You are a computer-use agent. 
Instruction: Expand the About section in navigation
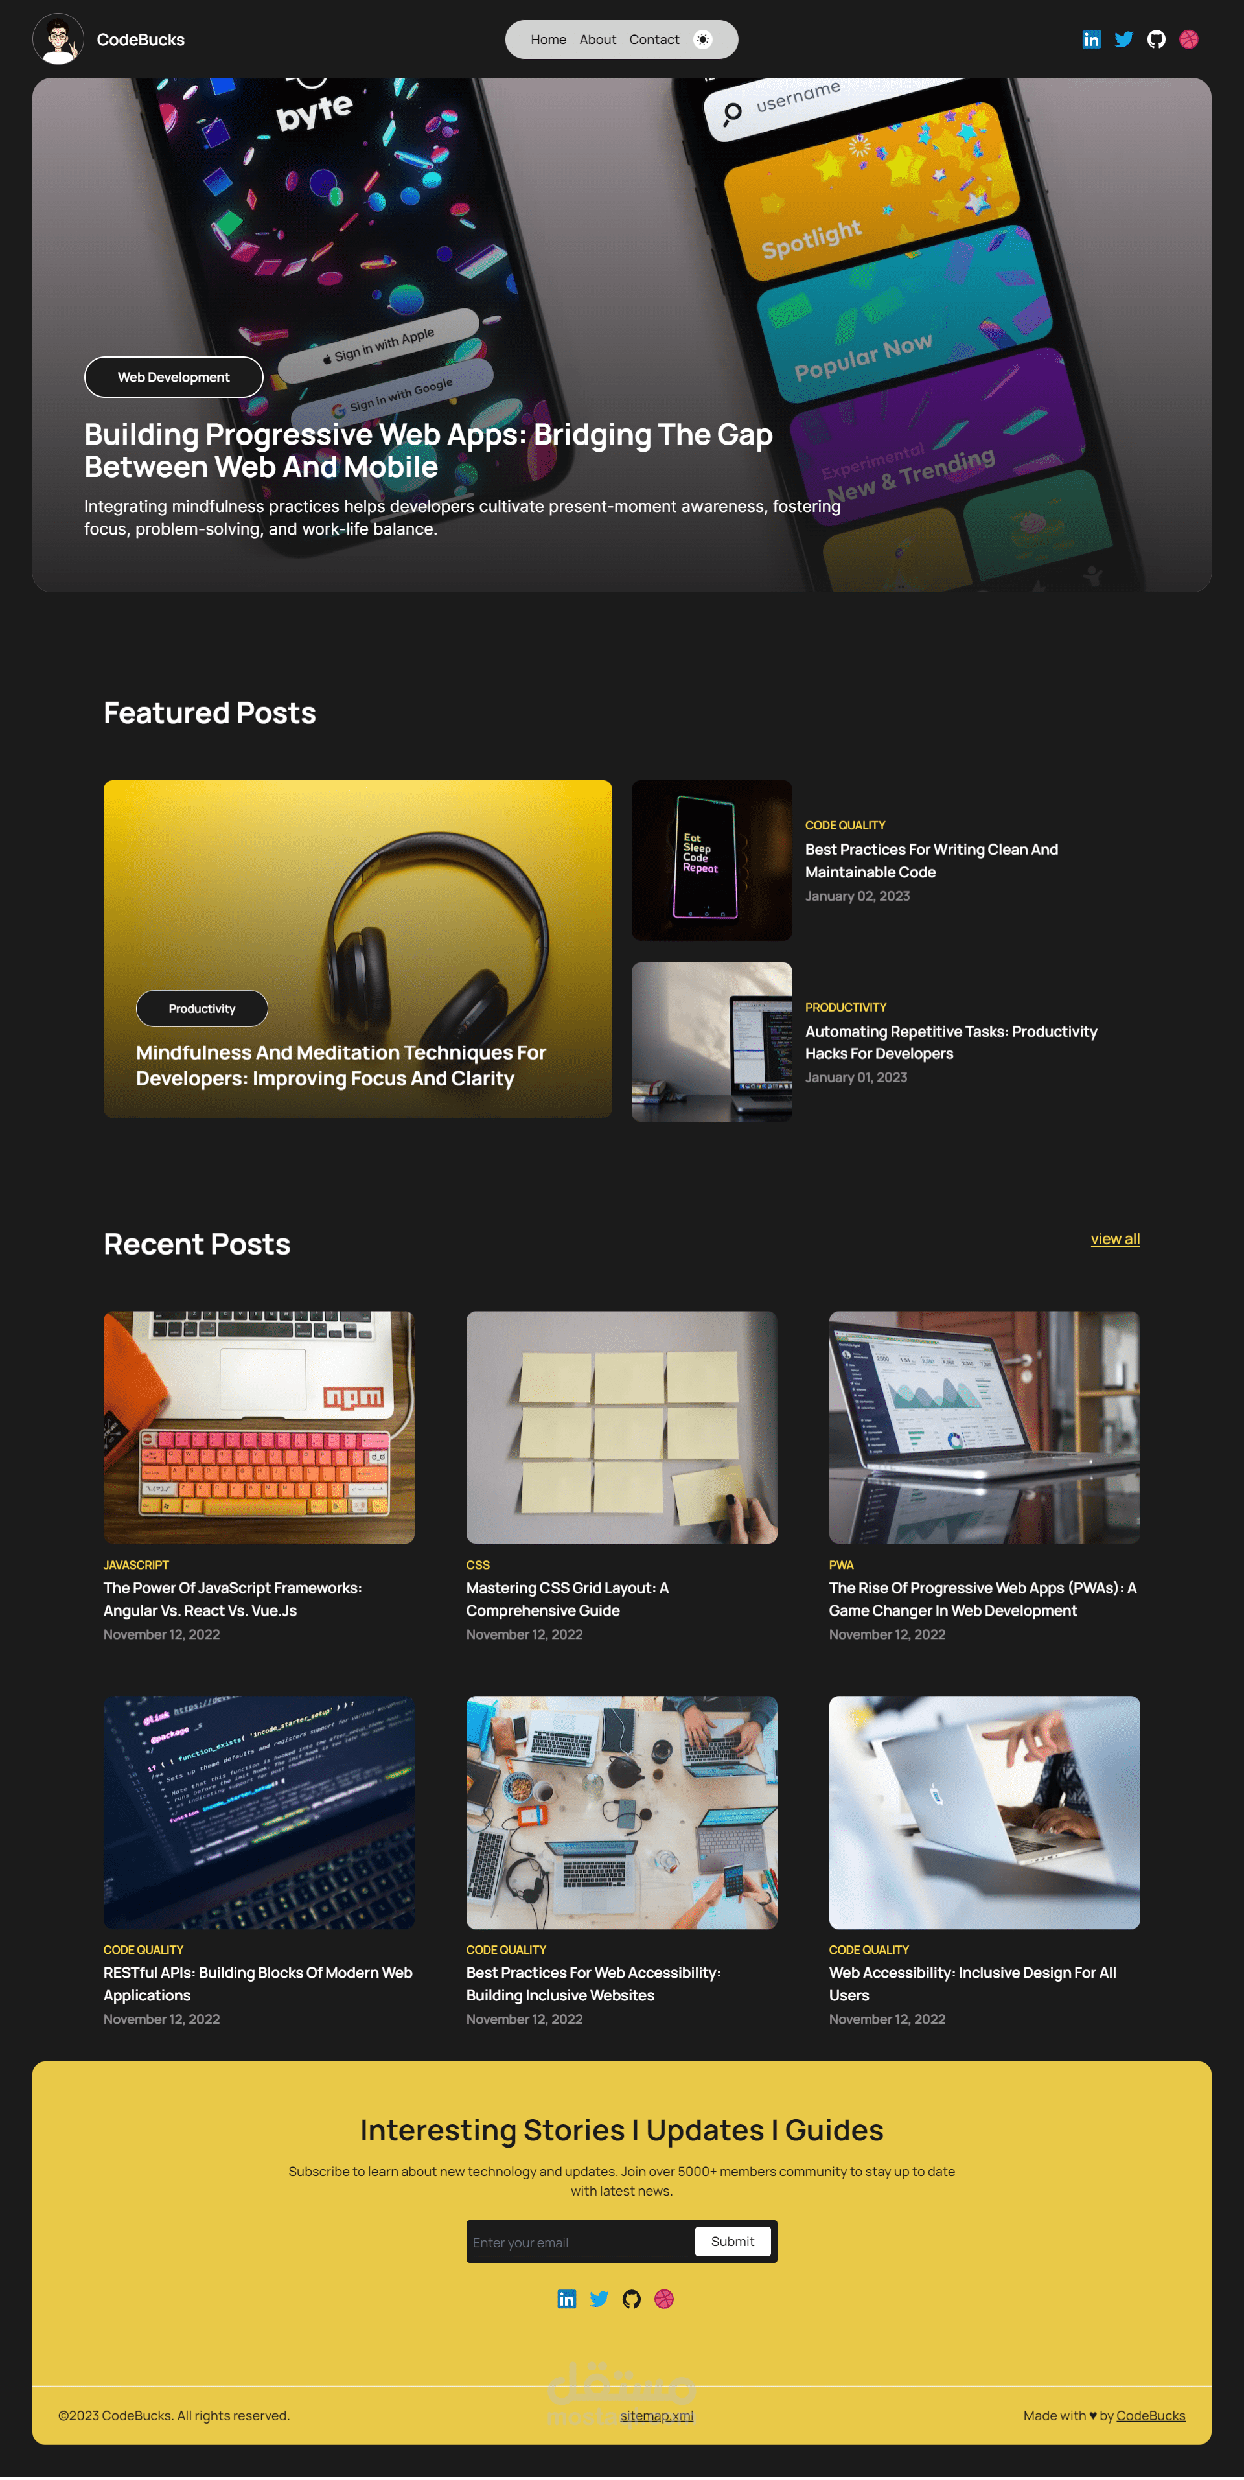point(598,38)
